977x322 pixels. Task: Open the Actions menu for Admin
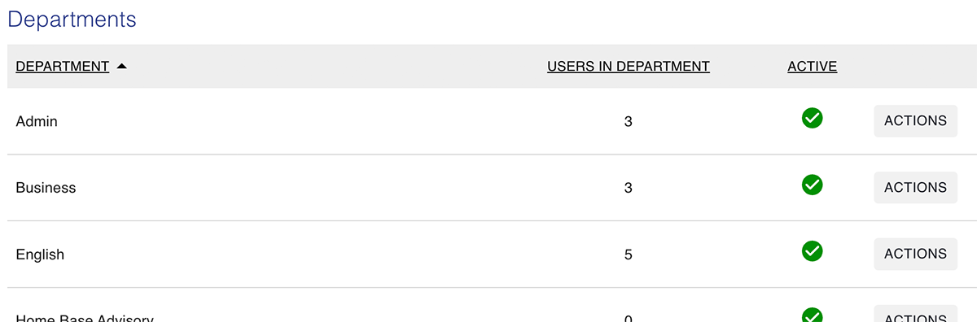point(915,121)
